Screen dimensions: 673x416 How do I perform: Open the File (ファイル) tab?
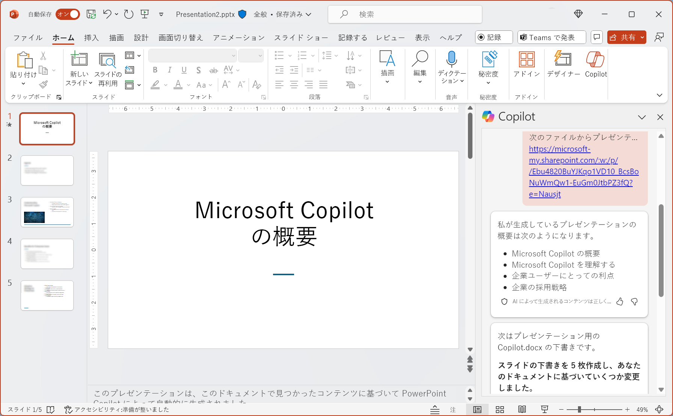[28, 38]
